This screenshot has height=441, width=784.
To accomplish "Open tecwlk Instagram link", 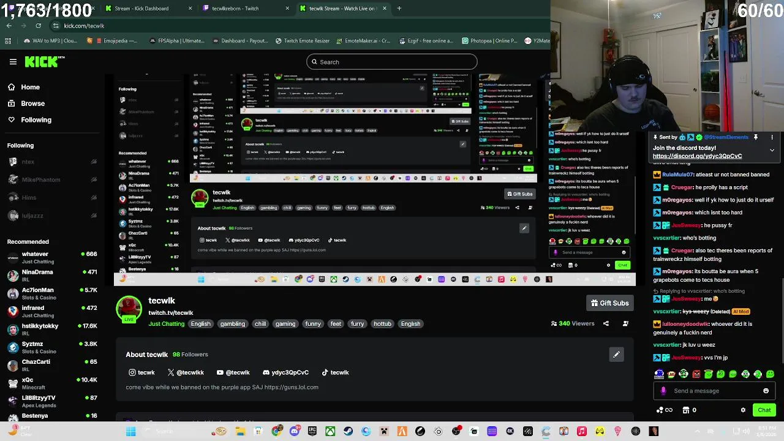I will [x=141, y=372].
